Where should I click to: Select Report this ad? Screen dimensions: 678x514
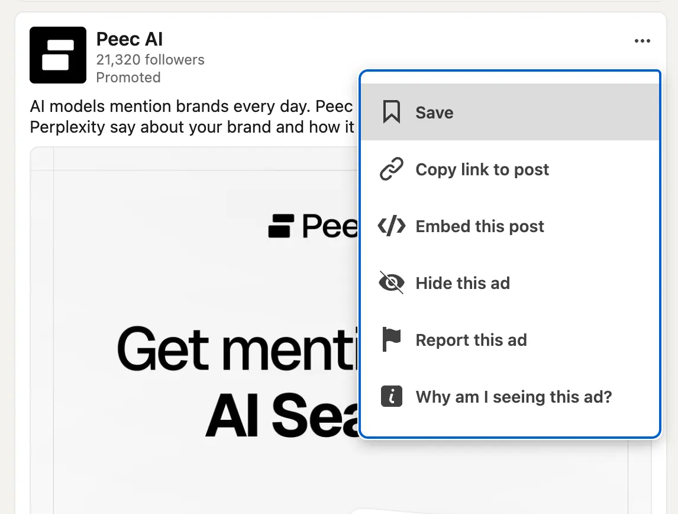click(471, 340)
